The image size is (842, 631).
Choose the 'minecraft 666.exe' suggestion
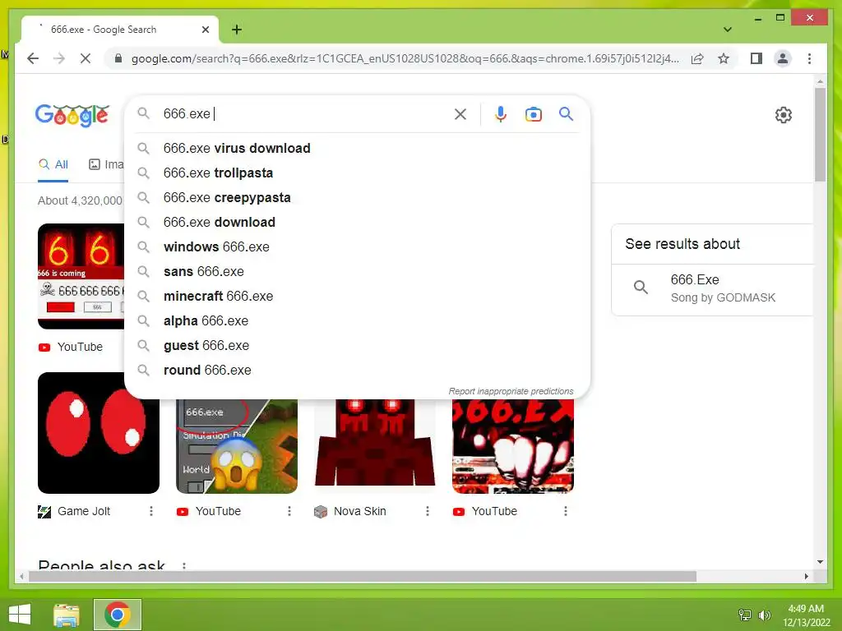(x=357, y=296)
